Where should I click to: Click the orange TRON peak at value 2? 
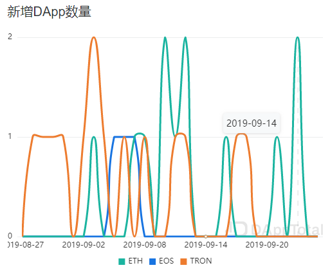tap(94, 38)
